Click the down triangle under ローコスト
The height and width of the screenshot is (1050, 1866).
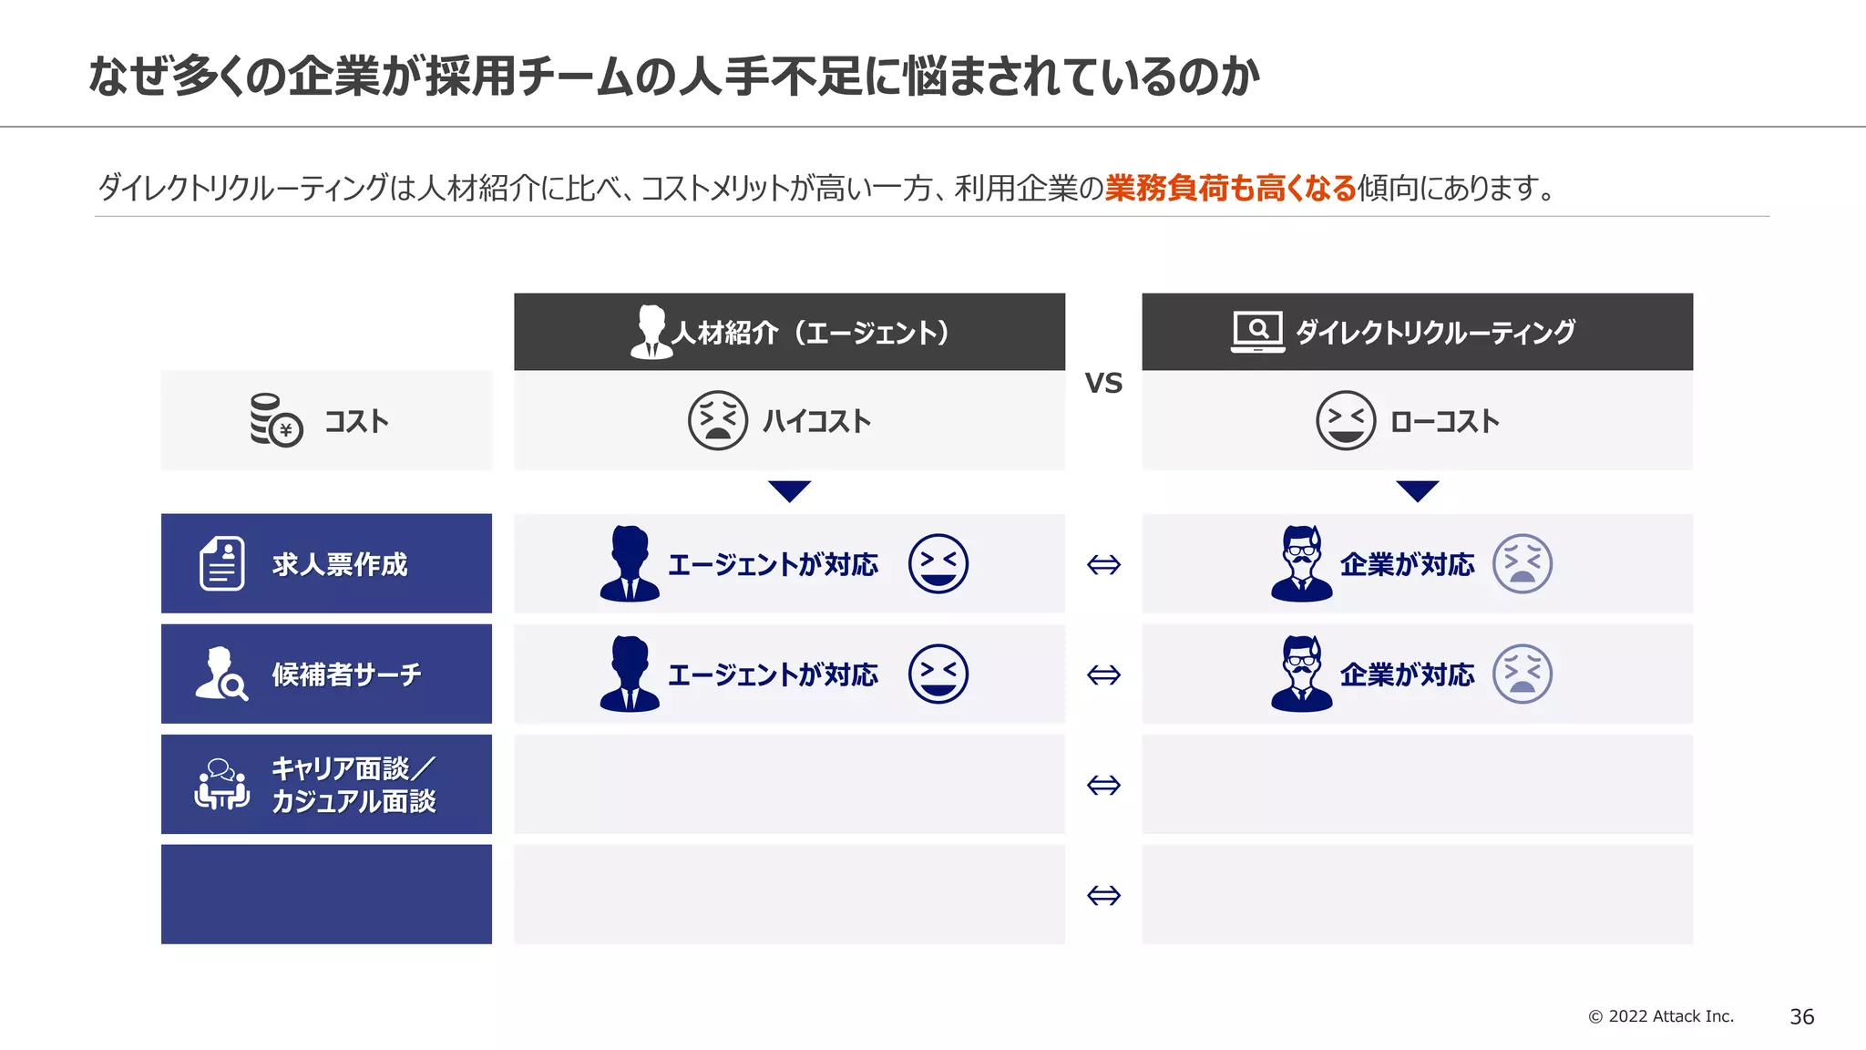point(1418,491)
